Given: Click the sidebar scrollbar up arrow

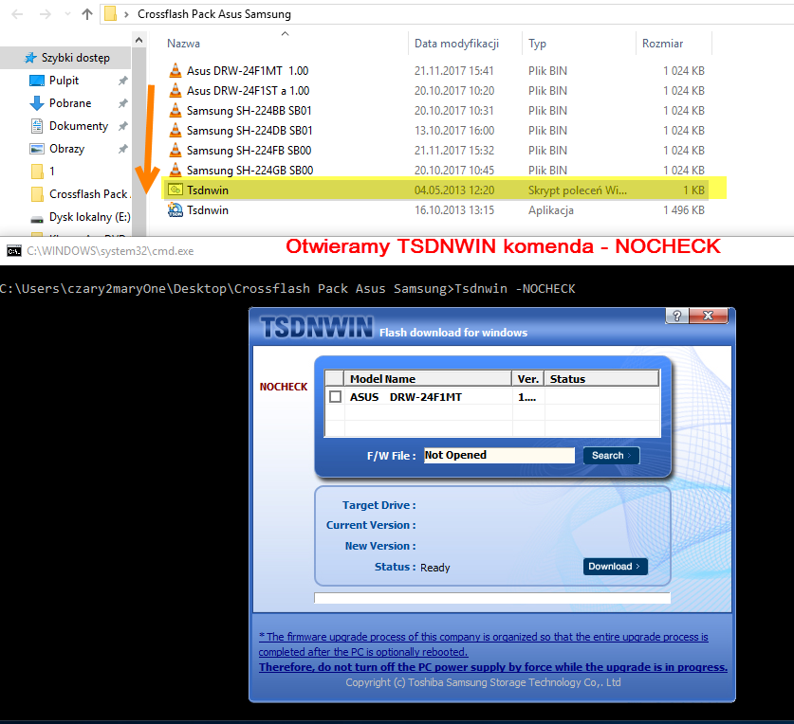Looking at the screenshot, I should coord(139,40).
